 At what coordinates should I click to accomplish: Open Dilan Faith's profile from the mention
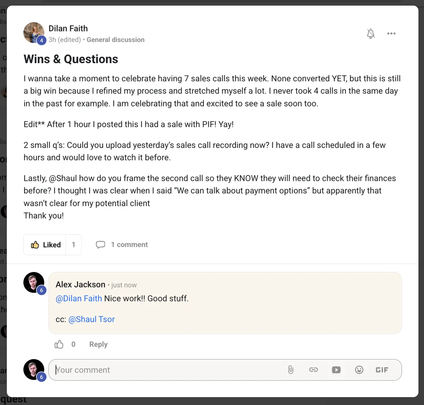pos(78,298)
